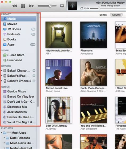This screenshot has height=149, width=126.
Task: Click 03/12/2012 Mike Malloy track title
Action: [x=110, y=3]
